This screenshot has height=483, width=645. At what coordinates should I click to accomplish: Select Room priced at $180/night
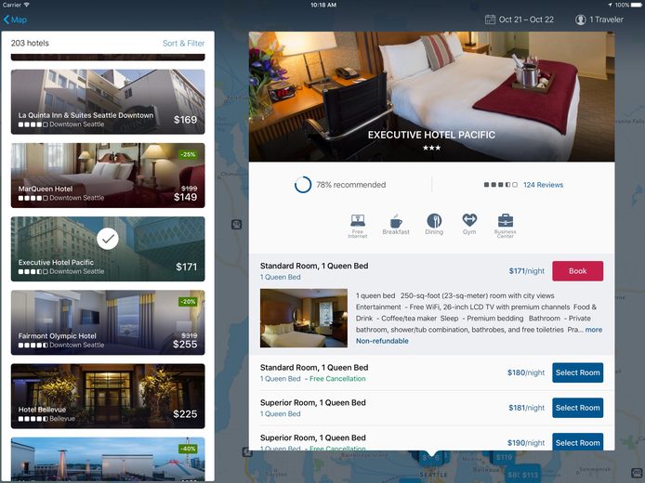pos(577,372)
